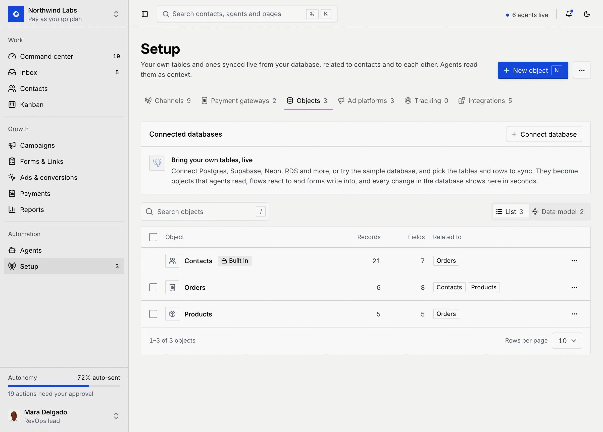Open Rows per page dropdown
Image resolution: width=603 pixels, height=432 pixels.
[x=567, y=341]
